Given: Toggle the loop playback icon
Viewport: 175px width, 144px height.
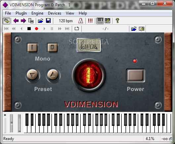Looking at the screenshot, I should coord(77,28).
